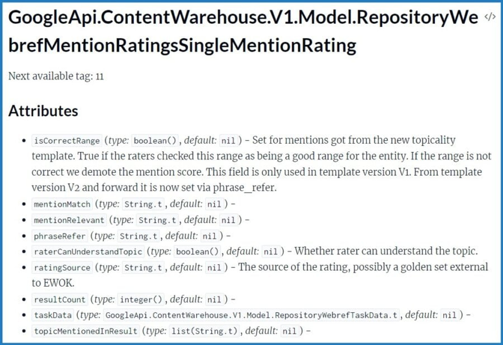This screenshot has width=503, height=345.
Task: Click the list(String.t) type of topicMentionedInResult
Action: pyautogui.click(x=204, y=331)
